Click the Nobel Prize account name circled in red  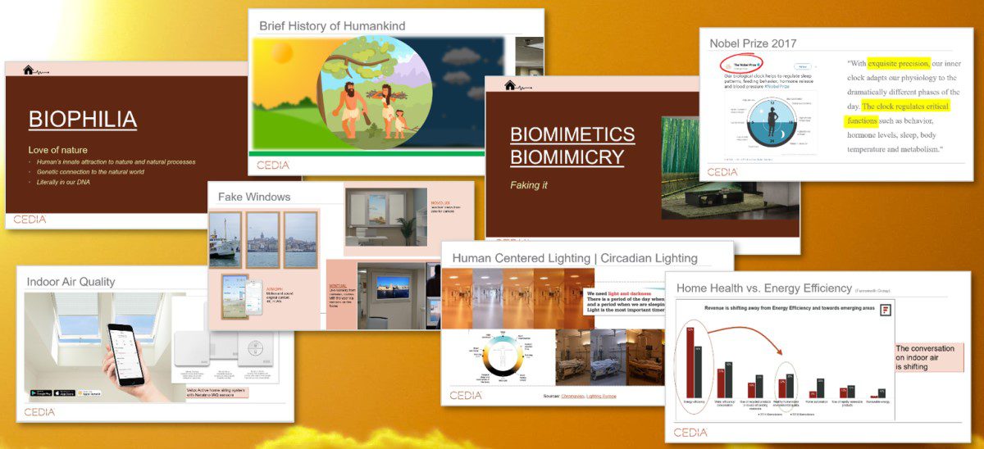click(x=747, y=64)
